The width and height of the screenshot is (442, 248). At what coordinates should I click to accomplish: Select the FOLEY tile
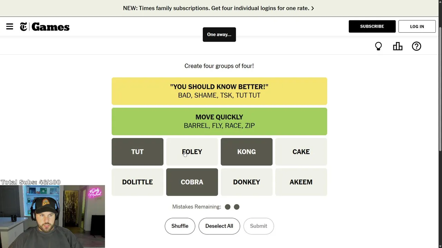[192, 152]
